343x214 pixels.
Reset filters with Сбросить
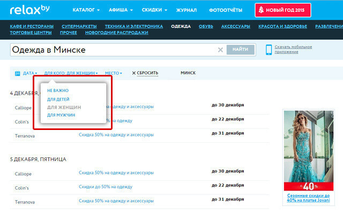(145, 73)
